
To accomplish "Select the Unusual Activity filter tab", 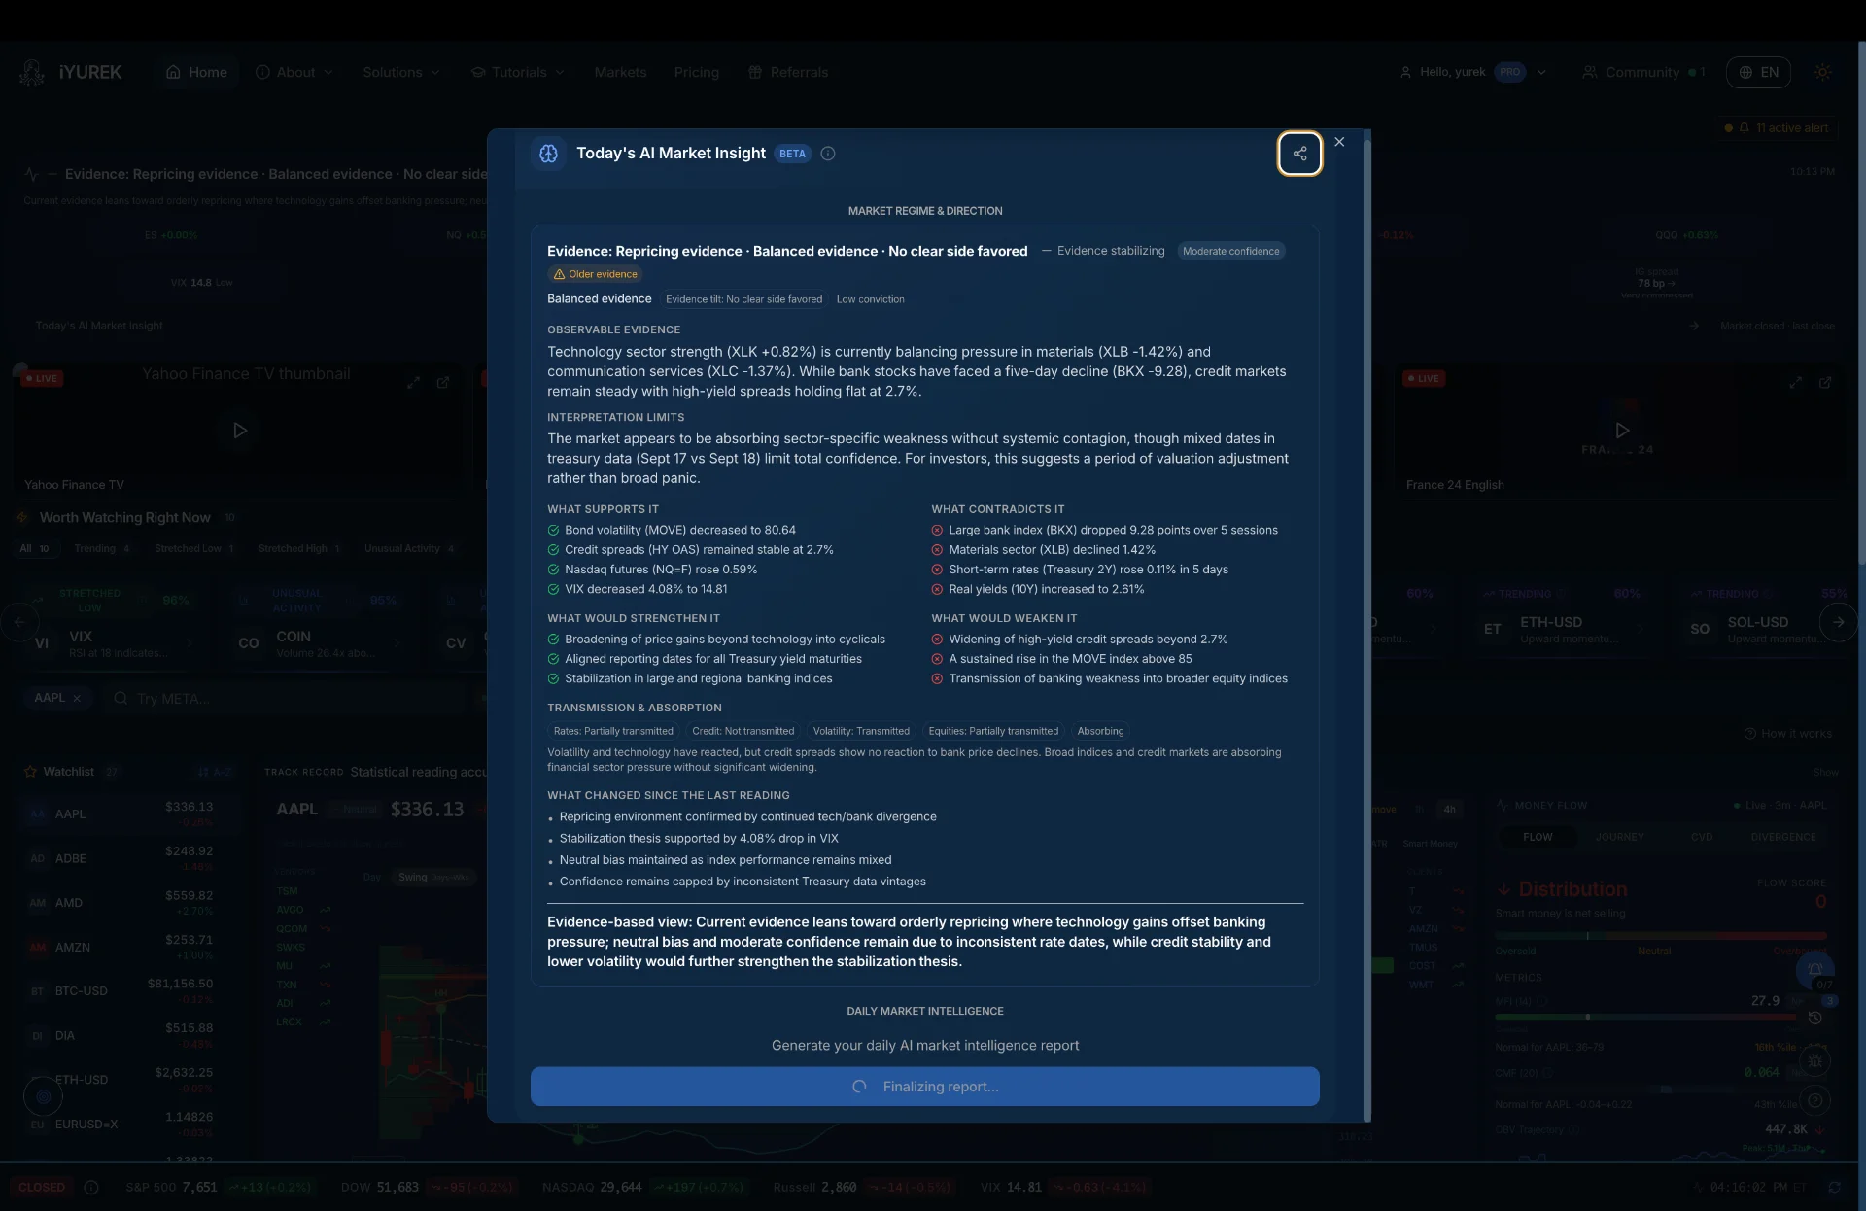I will click(x=409, y=549).
